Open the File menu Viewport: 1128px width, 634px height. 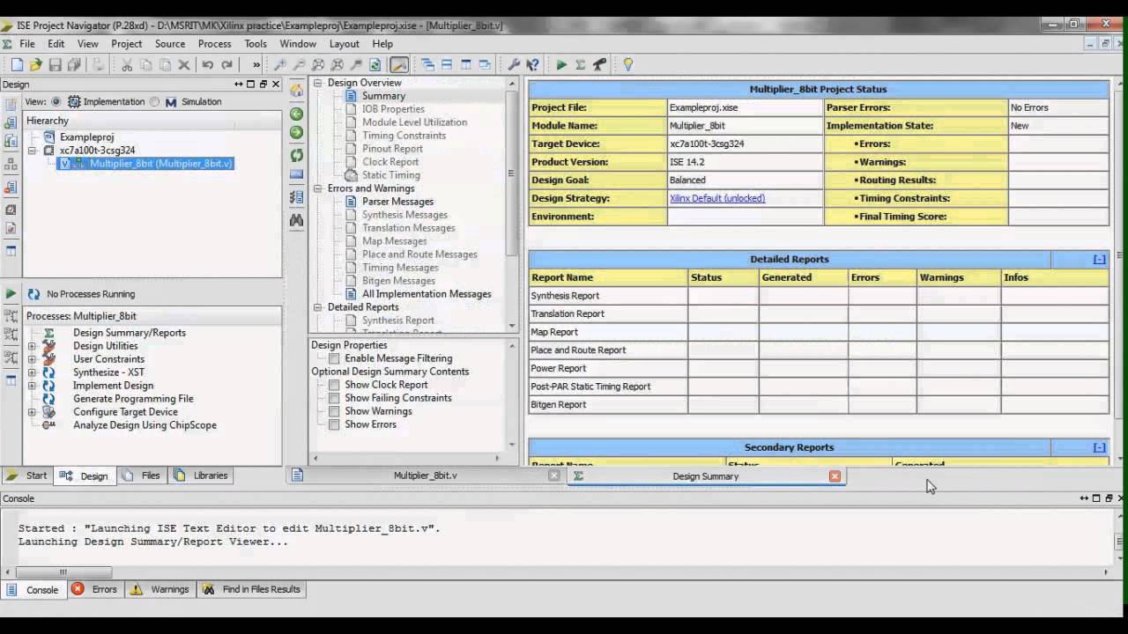pyautogui.click(x=27, y=43)
